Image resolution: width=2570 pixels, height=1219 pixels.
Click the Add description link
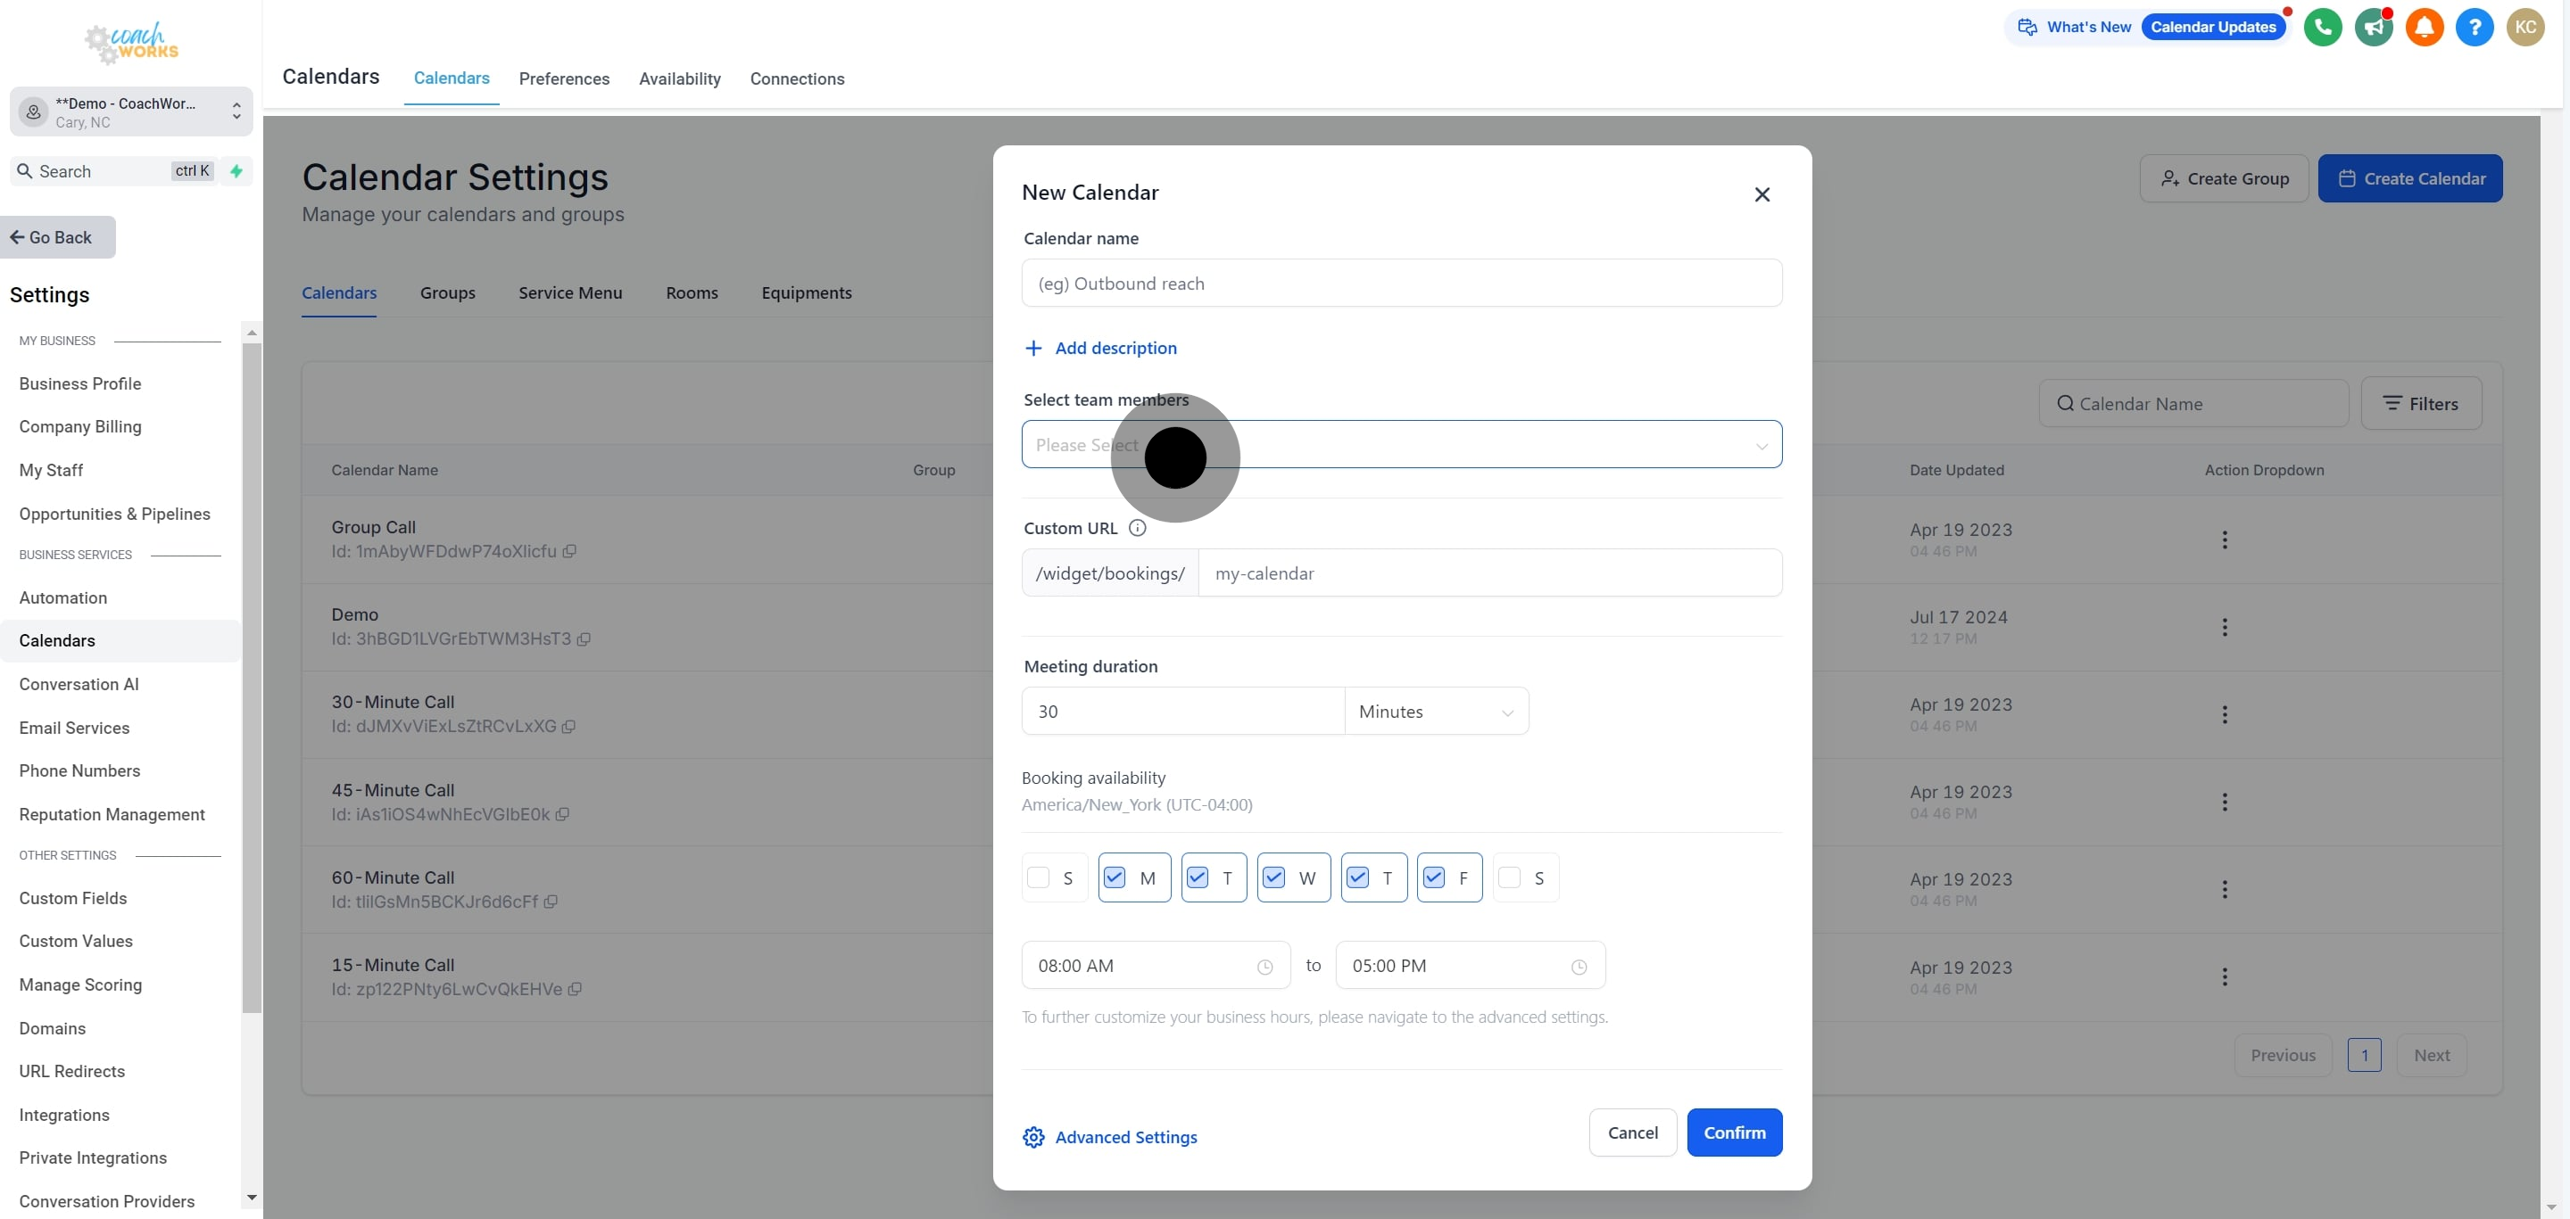coord(1115,348)
